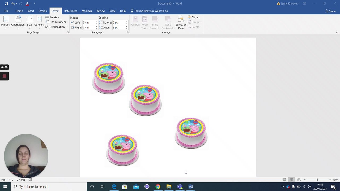Open Customize Quick Access Toolbar menu
This screenshot has width=340, height=191.
pyautogui.click(x=35, y=4)
